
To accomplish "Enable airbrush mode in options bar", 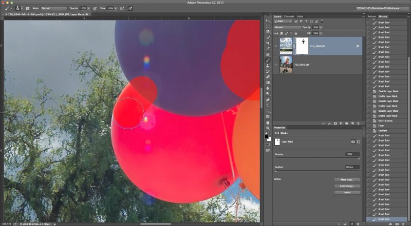I will pos(122,8).
